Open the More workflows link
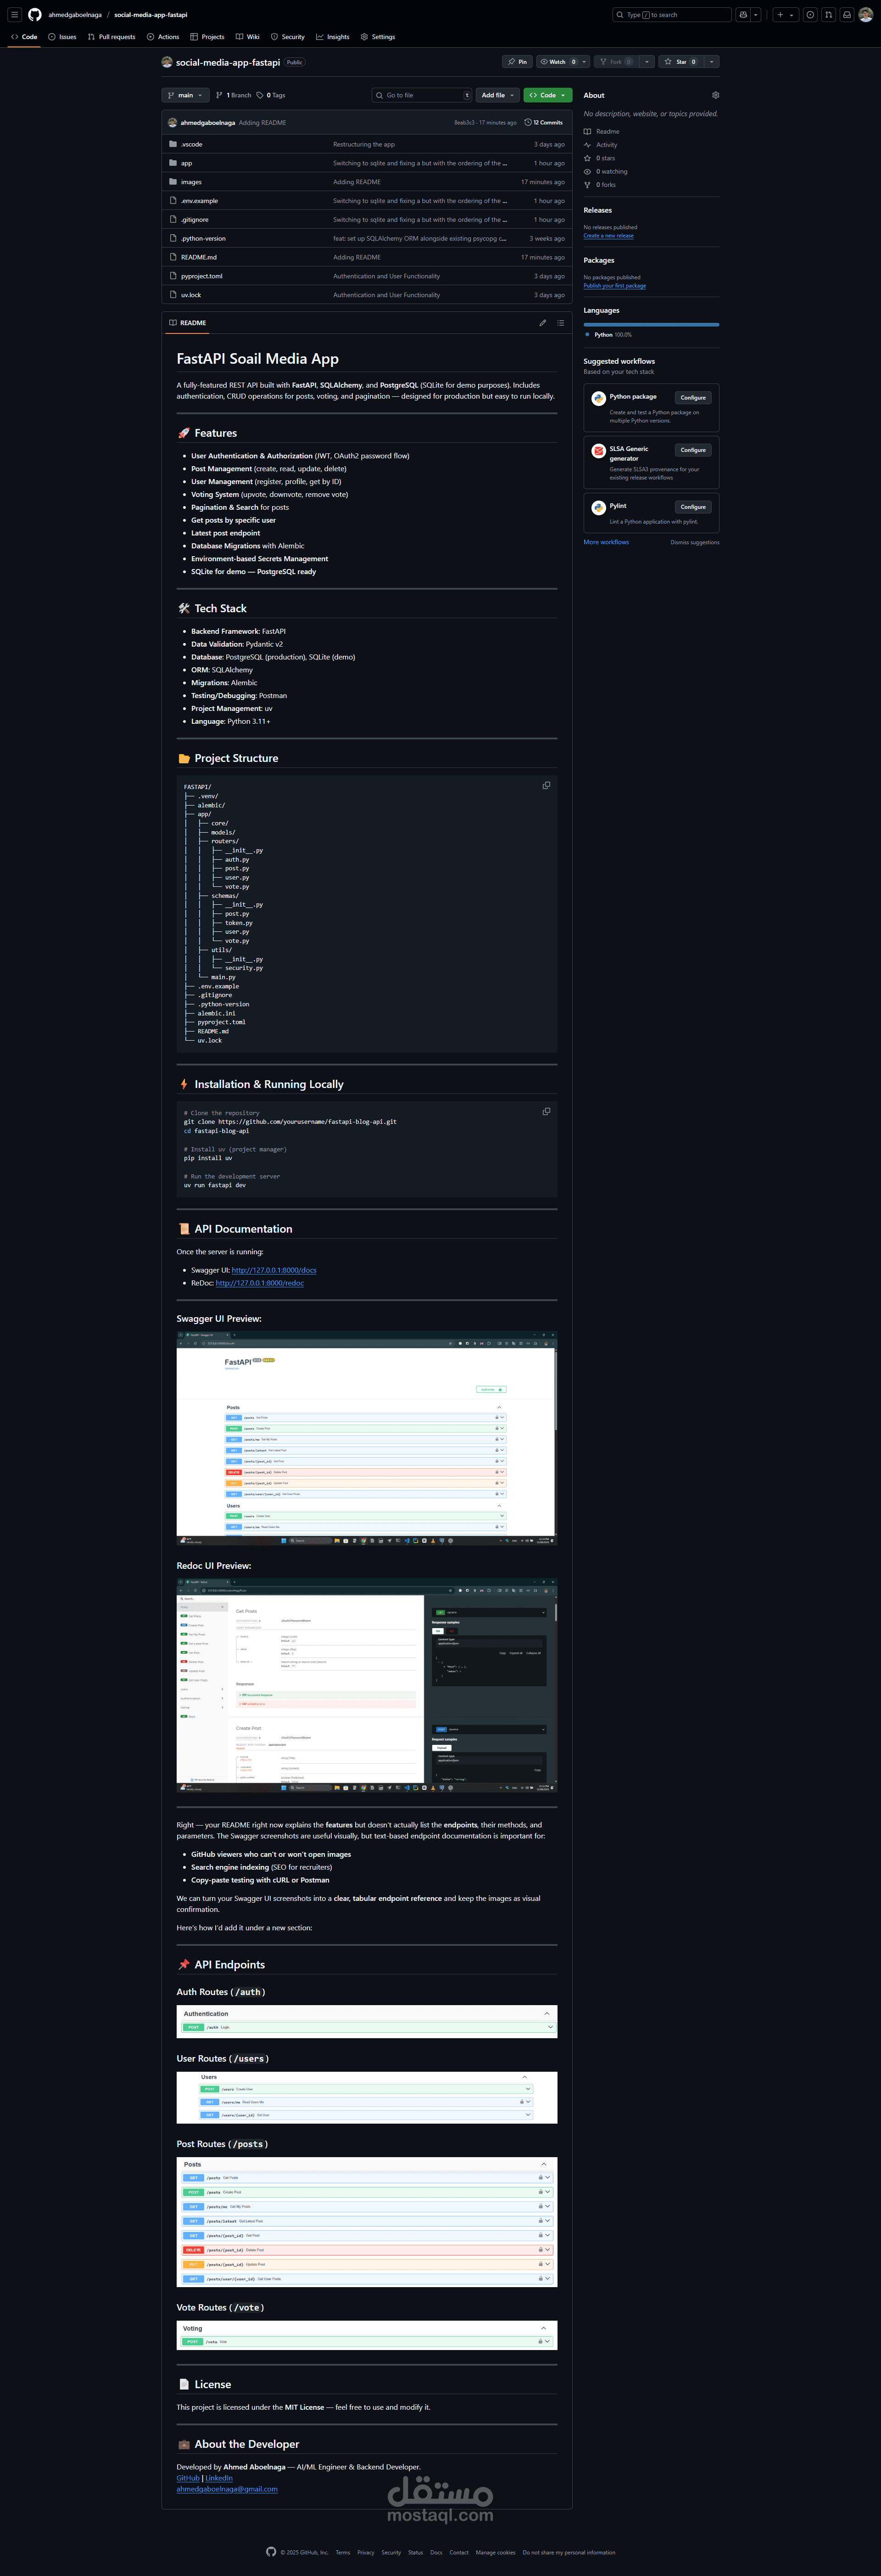The image size is (881, 2576). click(x=606, y=542)
